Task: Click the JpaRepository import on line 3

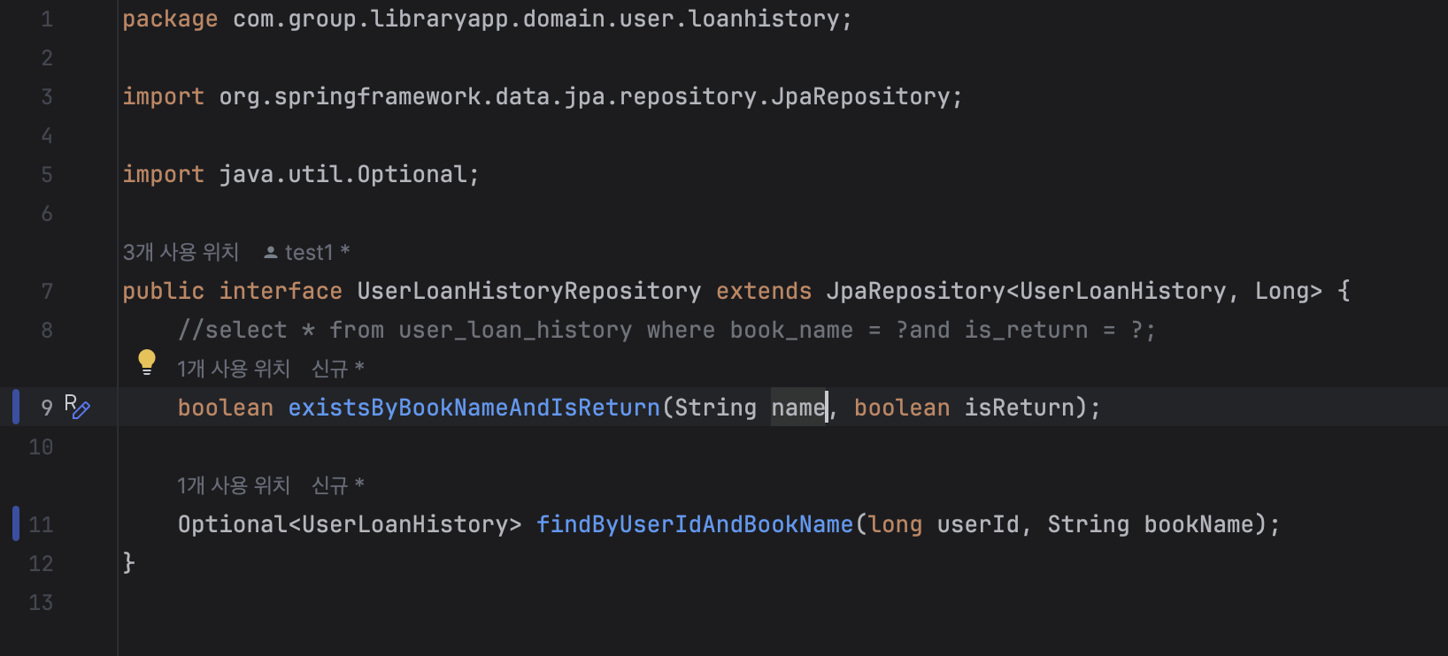Action: (542, 96)
